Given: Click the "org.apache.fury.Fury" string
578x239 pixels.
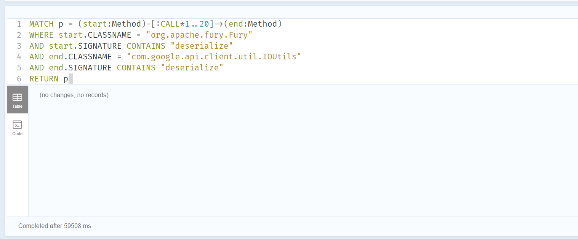Looking at the screenshot, I should click(199, 35).
